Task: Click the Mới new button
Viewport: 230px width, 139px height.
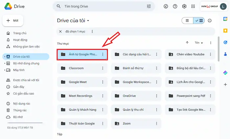Action: pyautogui.click(x=12, y=20)
